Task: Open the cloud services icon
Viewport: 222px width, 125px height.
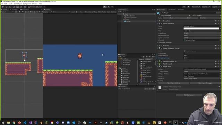Action: click(x=189, y=7)
